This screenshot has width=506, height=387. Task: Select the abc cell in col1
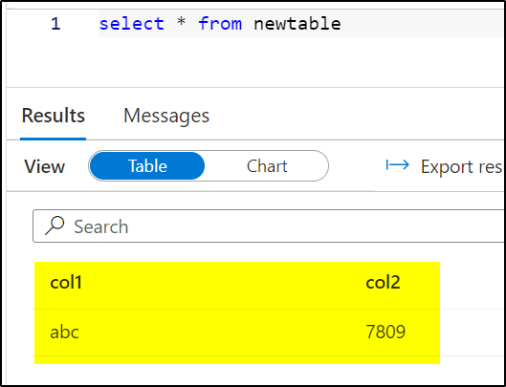coord(64,333)
